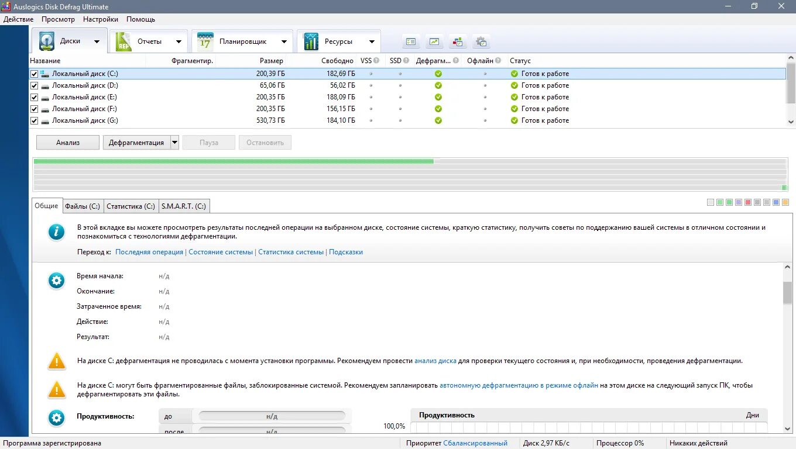Click the checklist view toolbar icon
796x449 pixels.
pos(411,42)
